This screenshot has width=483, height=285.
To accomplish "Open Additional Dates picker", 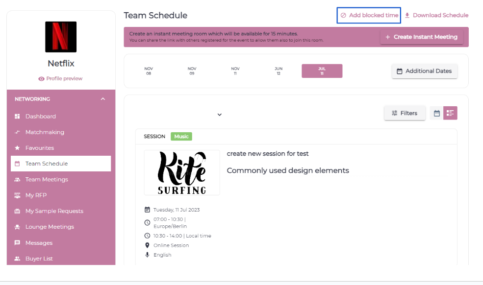I will [424, 71].
